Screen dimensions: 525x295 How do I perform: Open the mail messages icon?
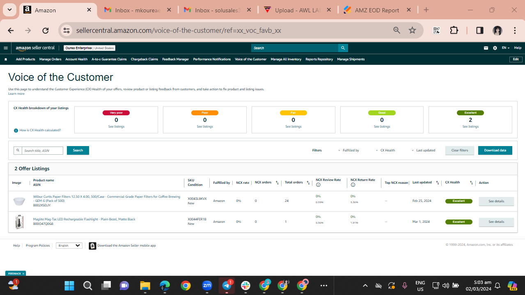pyautogui.click(x=486, y=48)
